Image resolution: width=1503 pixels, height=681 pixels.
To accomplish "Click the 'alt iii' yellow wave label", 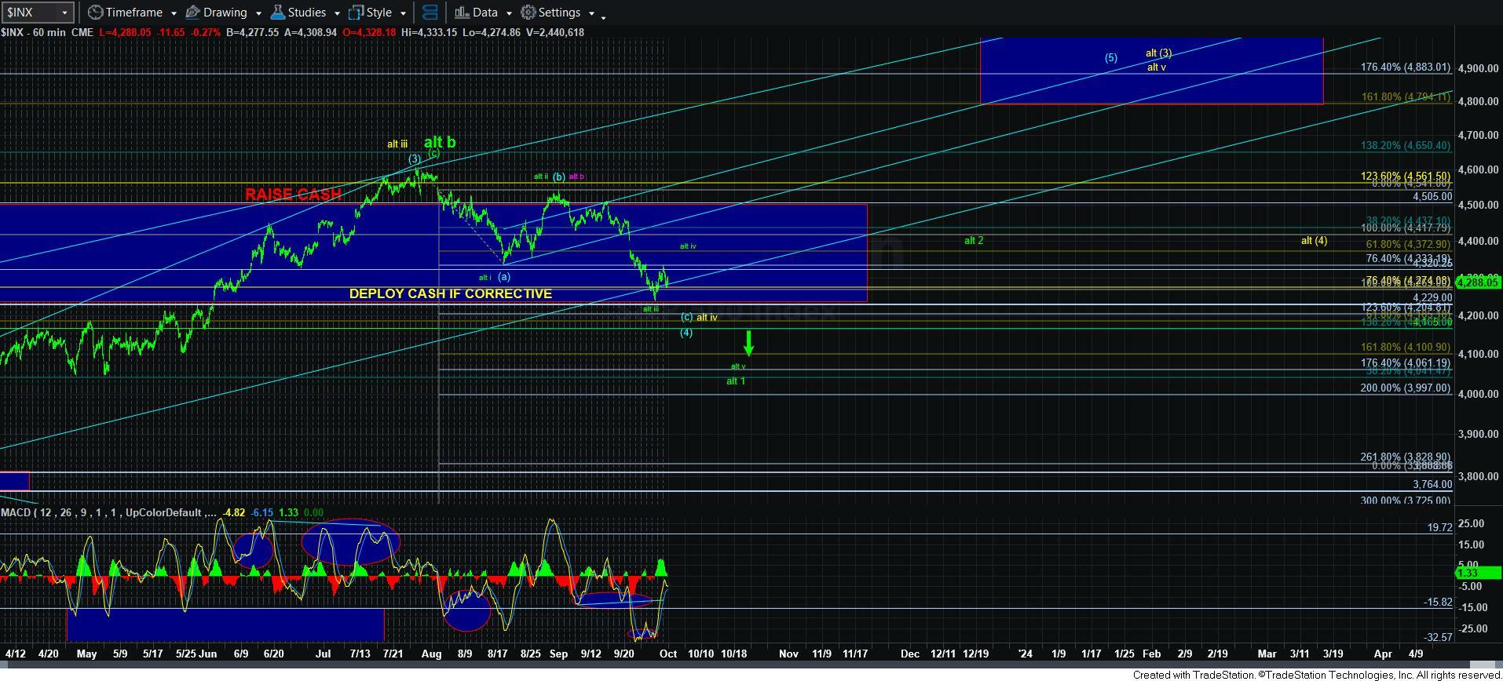I will tap(397, 144).
